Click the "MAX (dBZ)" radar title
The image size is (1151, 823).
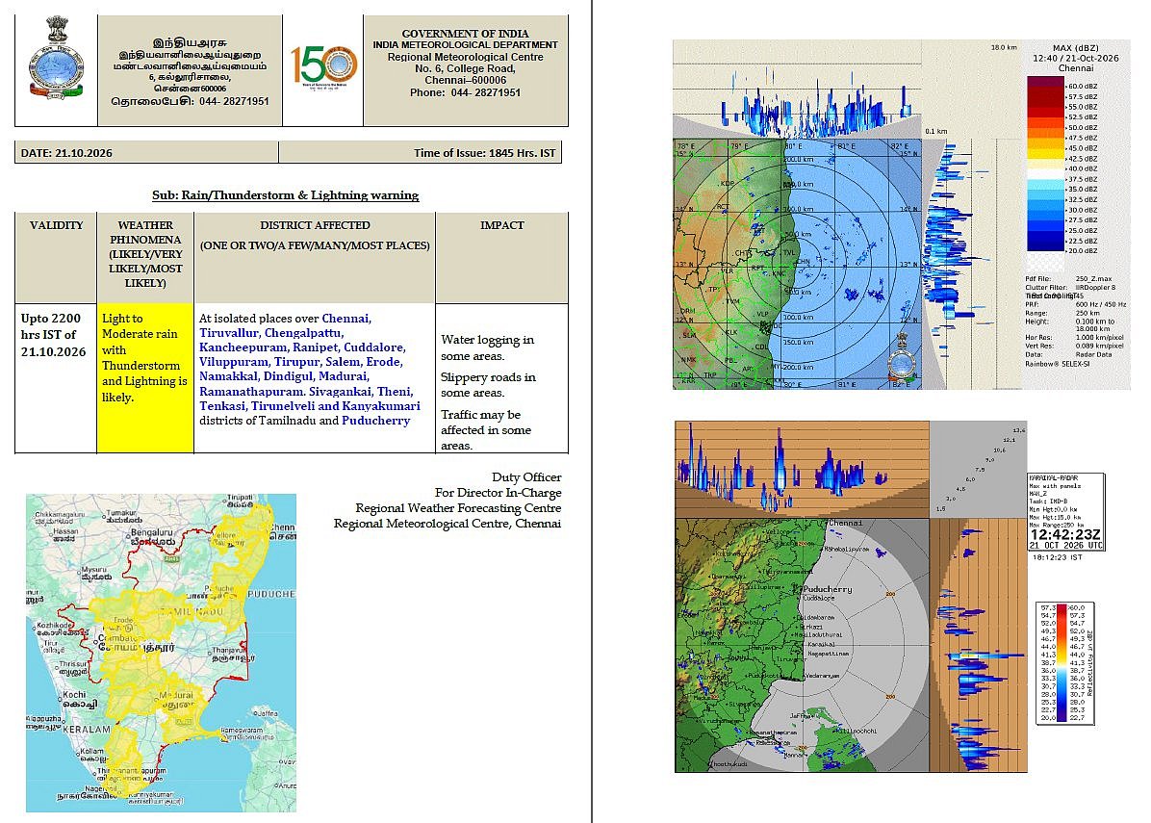tap(1075, 48)
